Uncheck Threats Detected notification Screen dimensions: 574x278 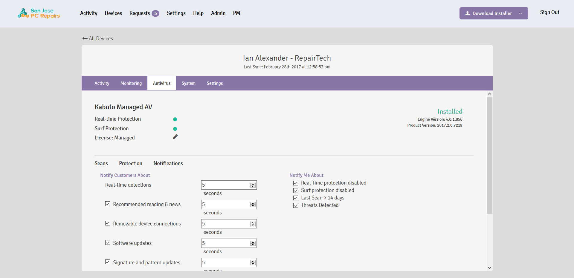click(296, 205)
